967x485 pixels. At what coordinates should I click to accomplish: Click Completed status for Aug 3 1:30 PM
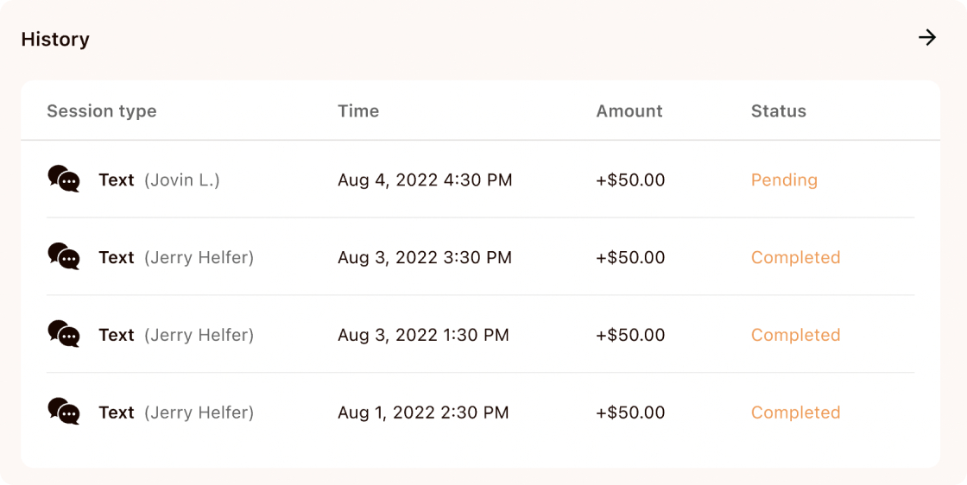[795, 336]
